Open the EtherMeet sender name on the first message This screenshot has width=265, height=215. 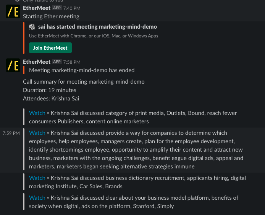pos(37,8)
